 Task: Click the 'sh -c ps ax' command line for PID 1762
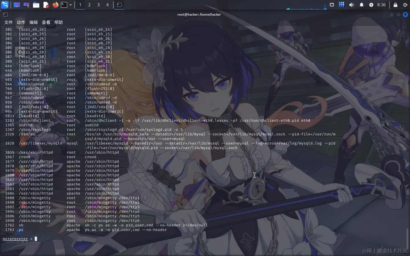[x=146, y=225]
